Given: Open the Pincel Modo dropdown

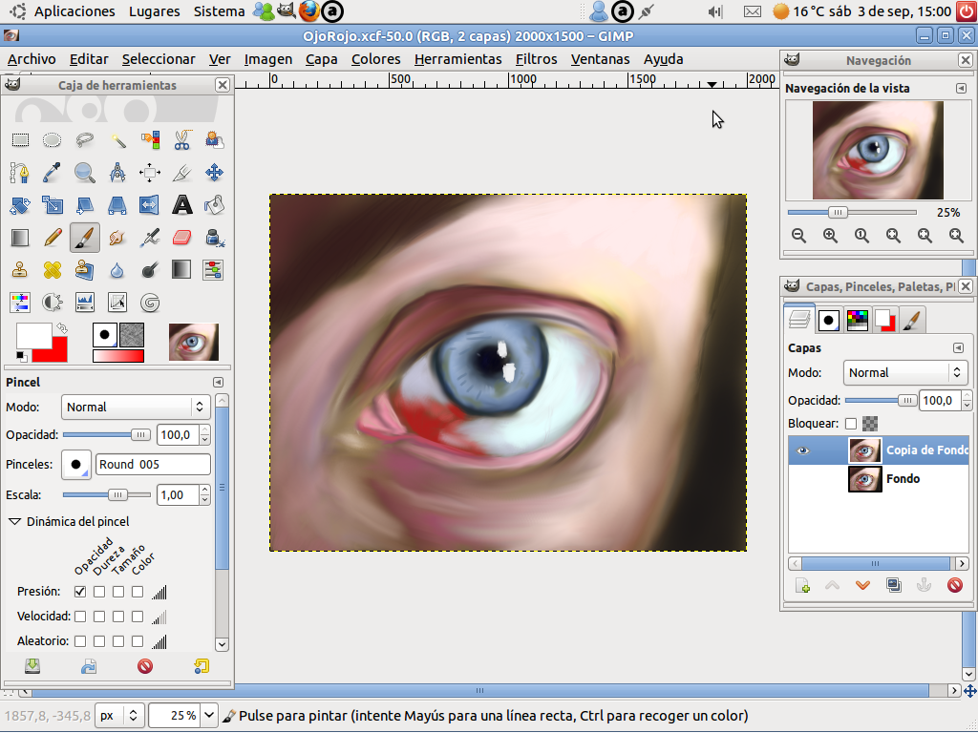Looking at the screenshot, I should pos(135,407).
